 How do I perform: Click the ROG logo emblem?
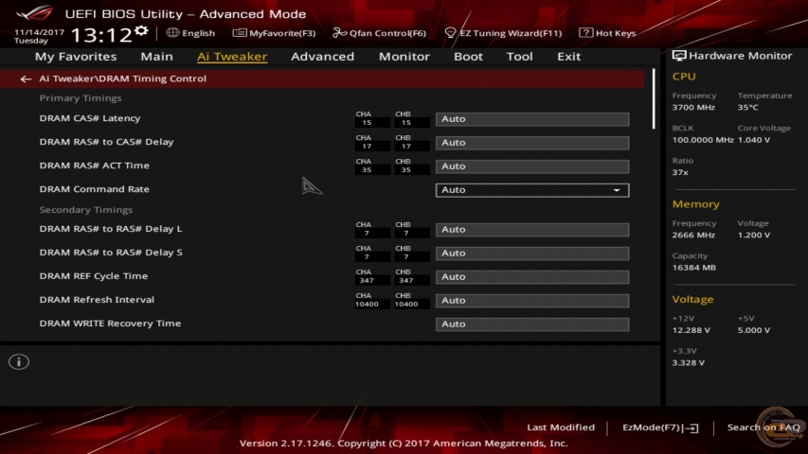point(34,13)
